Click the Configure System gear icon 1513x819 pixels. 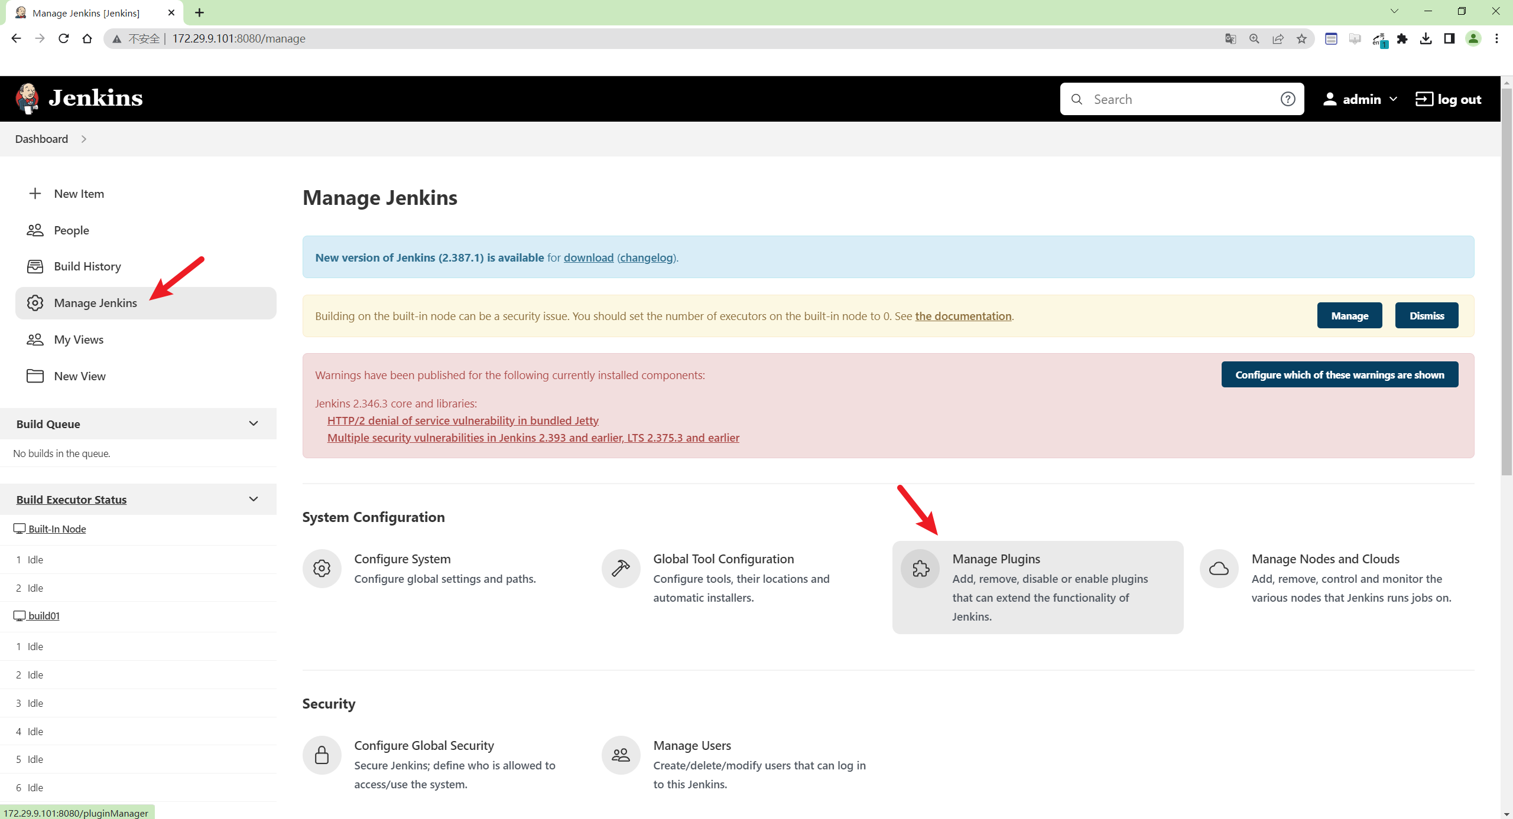pos(322,569)
